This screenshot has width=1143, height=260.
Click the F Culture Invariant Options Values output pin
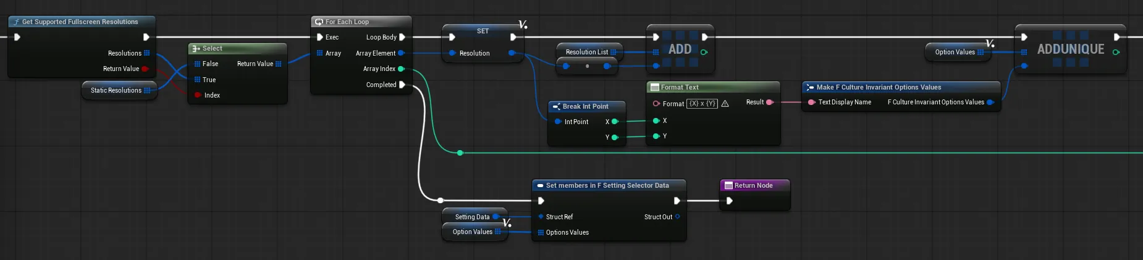tap(990, 102)
